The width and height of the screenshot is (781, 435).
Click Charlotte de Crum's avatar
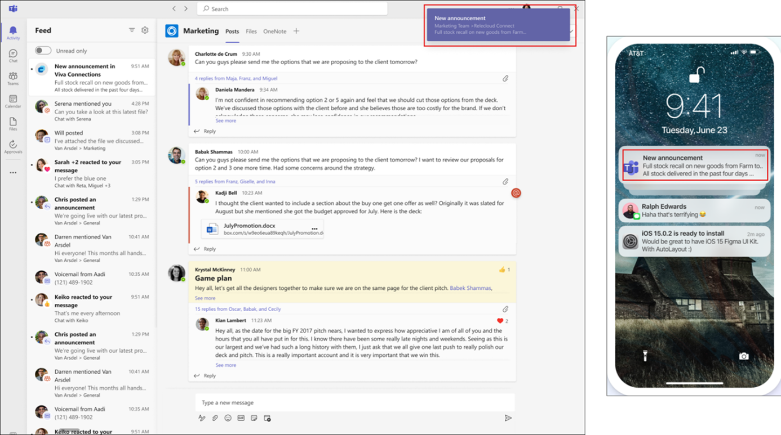point(176,57)
